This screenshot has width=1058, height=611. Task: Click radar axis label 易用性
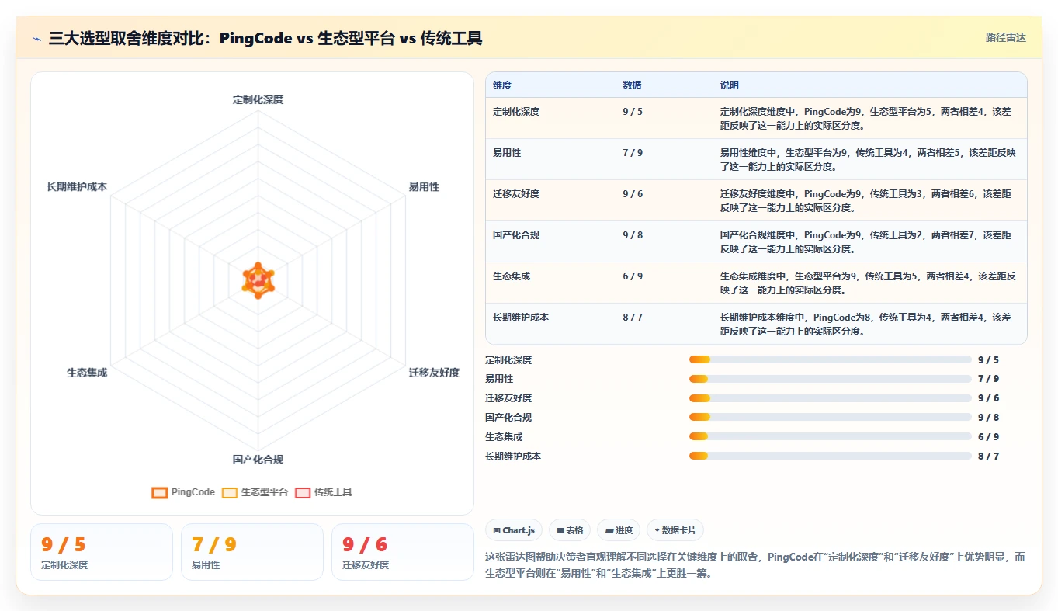coord(424,187)
